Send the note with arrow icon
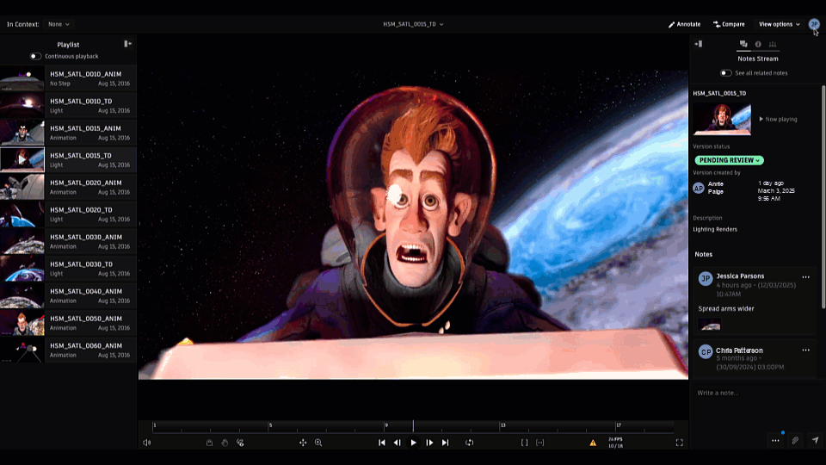 pyautogui.click(x=816, y=441)
